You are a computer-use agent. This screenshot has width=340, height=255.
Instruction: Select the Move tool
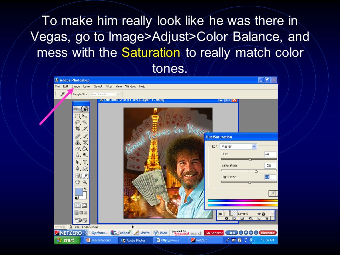pyautogui.click(x=85, y=117)
